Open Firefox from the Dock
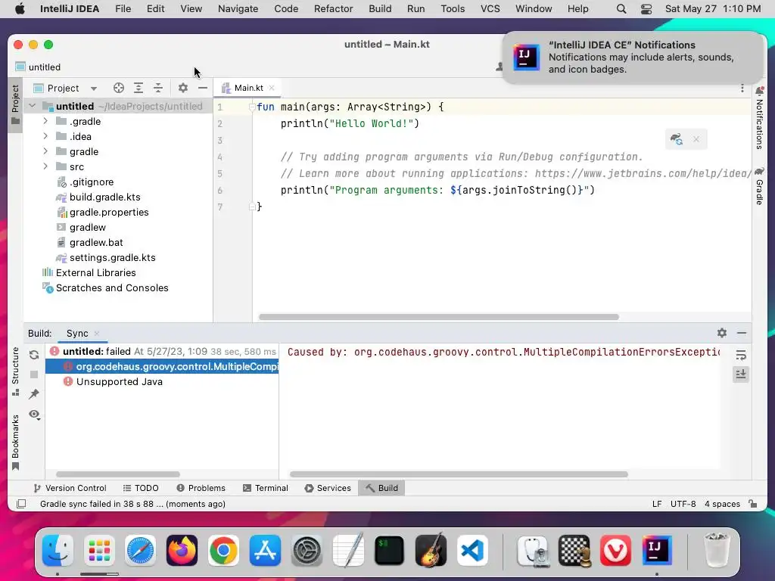The width and height of the screenshot is (775, 581). point(182,550)
